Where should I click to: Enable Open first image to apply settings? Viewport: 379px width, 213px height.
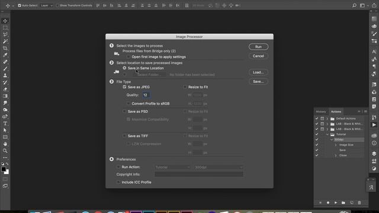(129, 57)
